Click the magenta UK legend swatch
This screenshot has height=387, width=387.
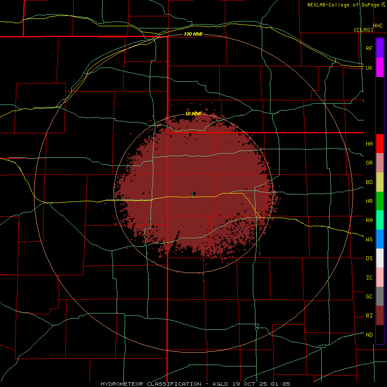pos(380,68)
